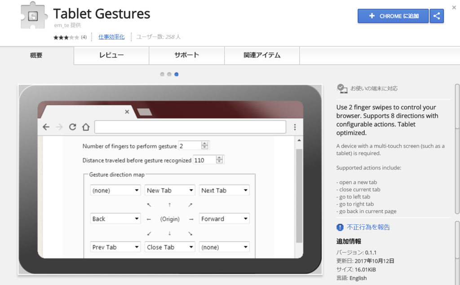Open the upper-left (none) direction dropdown
The height and width of the screenshot is (285, 460).
click(x=115, y=190)
